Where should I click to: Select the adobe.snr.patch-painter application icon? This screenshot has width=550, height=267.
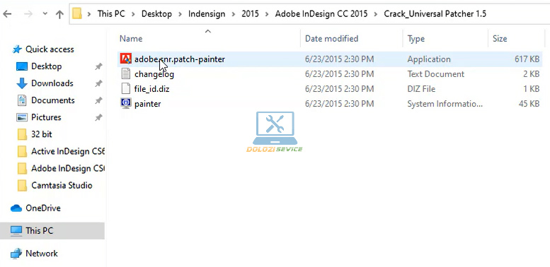125,59
